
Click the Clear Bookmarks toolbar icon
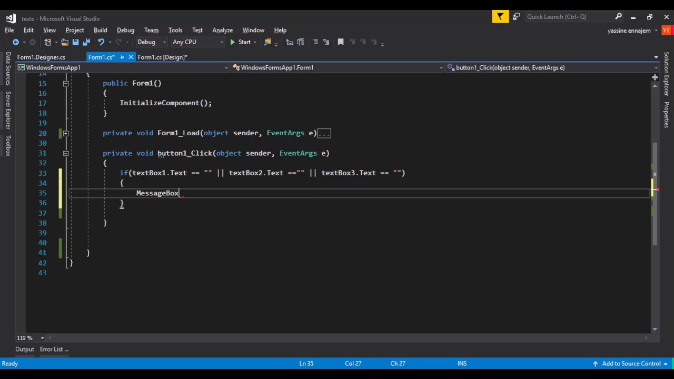pyautogui.click(x=373, y=42)
